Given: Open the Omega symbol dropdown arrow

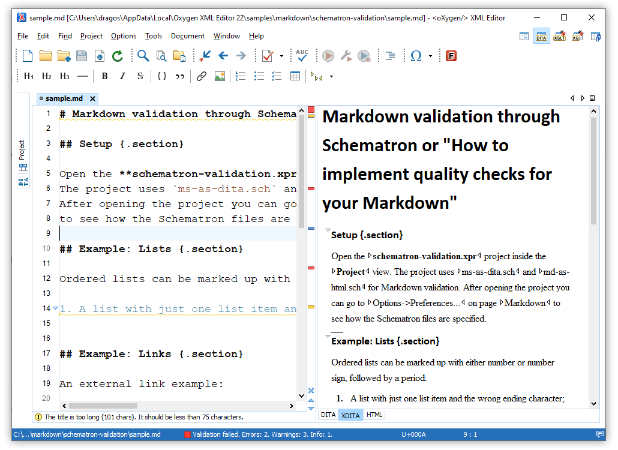Looking at the screenshot, I should click(x=430, y=56).
